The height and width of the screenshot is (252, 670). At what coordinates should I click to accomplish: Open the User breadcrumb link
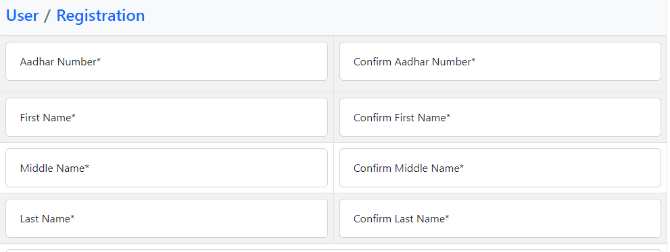tap(22, 15)
